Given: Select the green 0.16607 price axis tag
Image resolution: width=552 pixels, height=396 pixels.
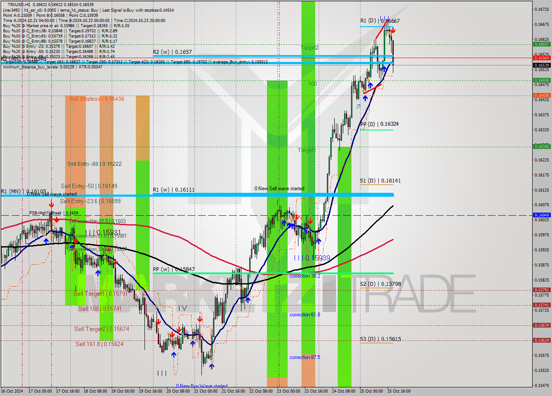Looking at the screenshot, I should tap(542, 44).
